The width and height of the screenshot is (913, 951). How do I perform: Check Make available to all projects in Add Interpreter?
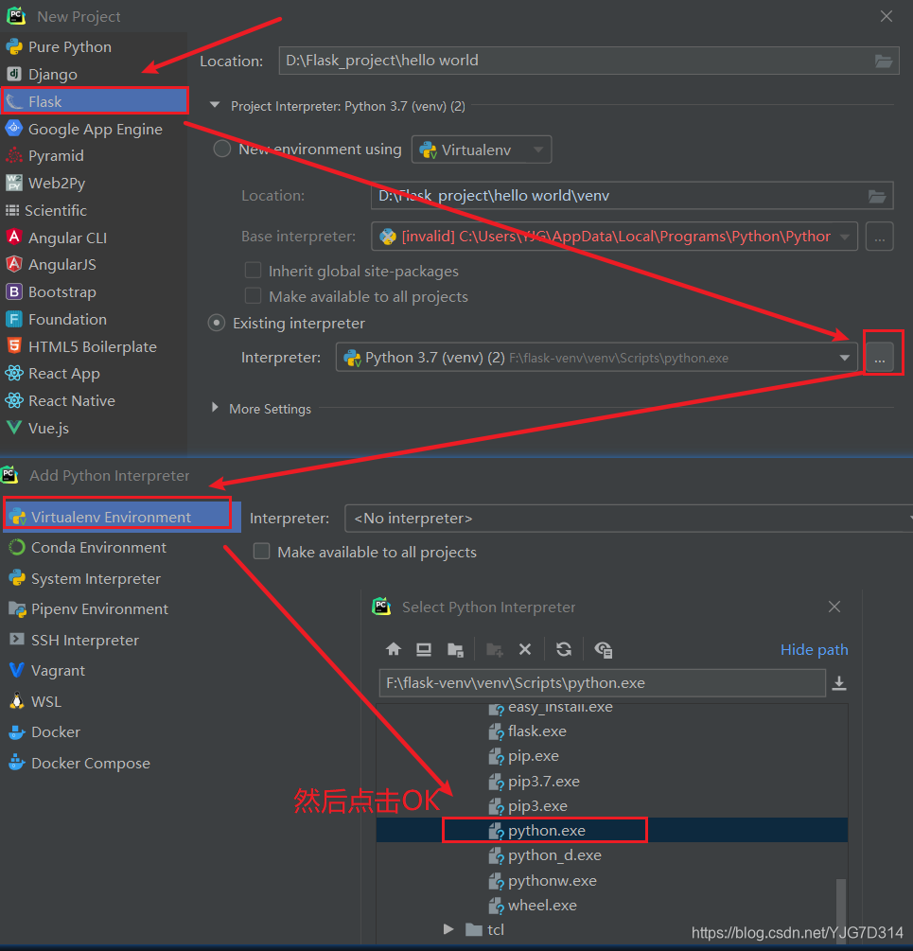pos(261,552)
